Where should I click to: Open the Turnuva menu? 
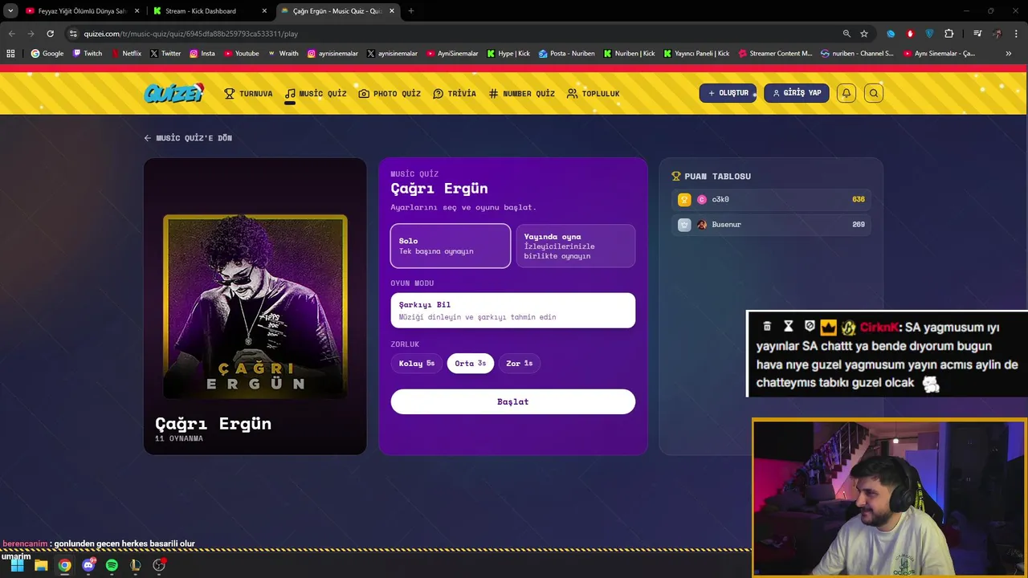pos(248,94)
